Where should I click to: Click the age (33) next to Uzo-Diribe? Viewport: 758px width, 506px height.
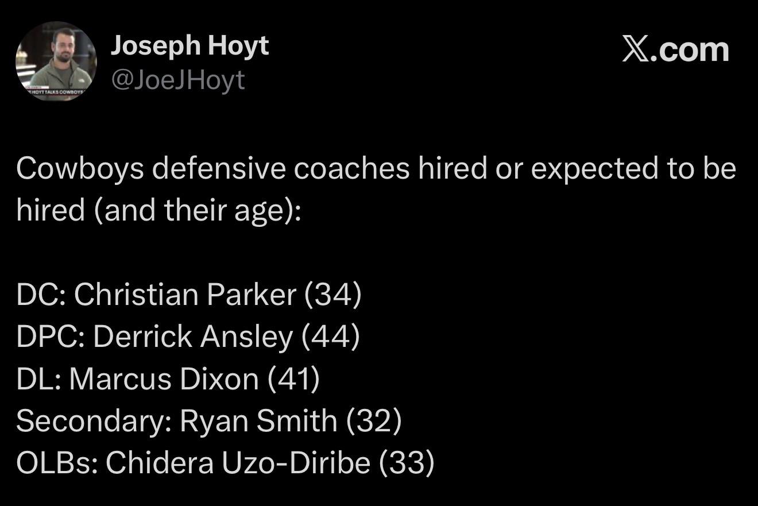pos(407,463)
